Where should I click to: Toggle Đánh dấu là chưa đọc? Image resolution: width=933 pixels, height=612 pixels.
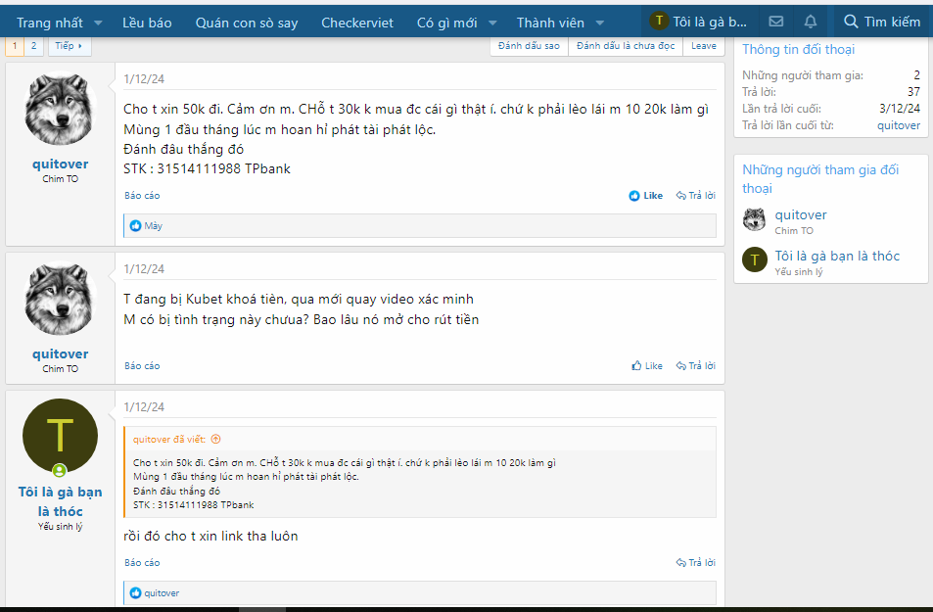[x=625, y=46]
